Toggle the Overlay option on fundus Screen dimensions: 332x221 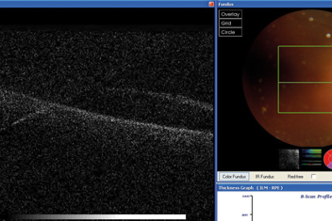click(230, 14)
